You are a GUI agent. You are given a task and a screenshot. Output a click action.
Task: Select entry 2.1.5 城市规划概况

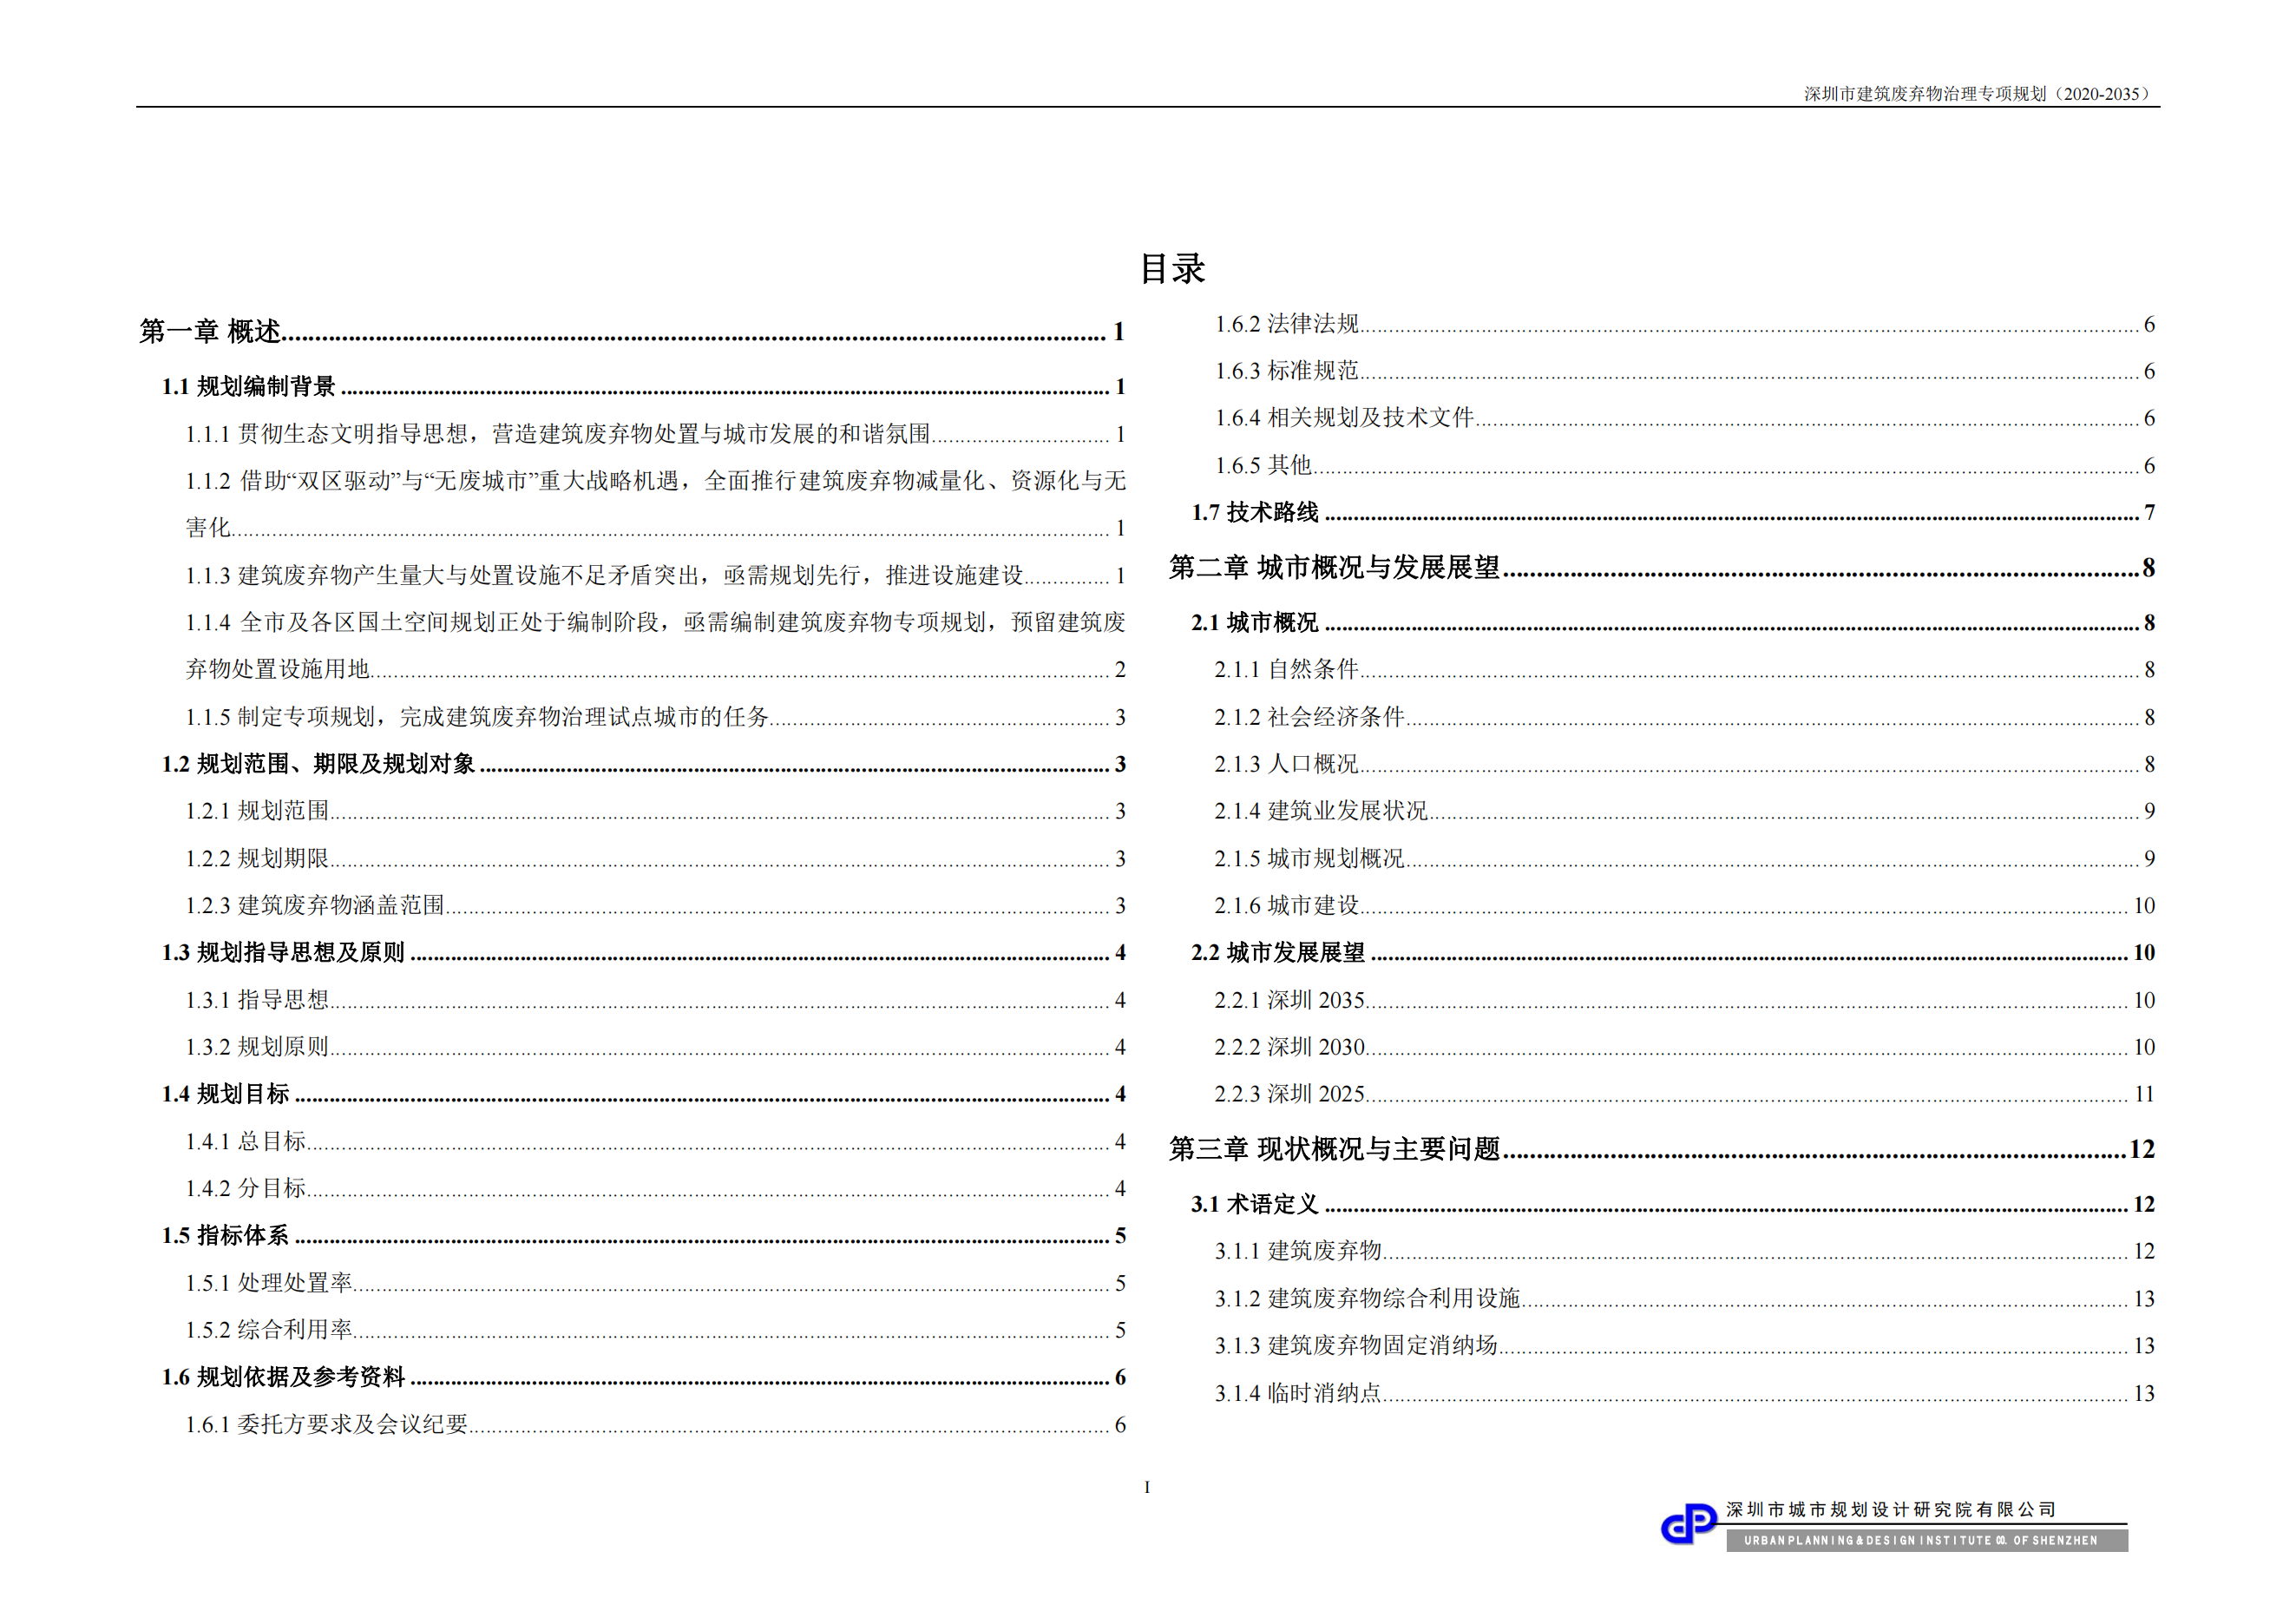coord(1684,858)
